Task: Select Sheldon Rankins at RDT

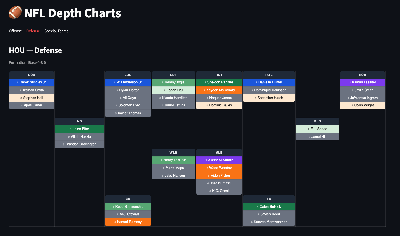Action: tap(219, 82)
